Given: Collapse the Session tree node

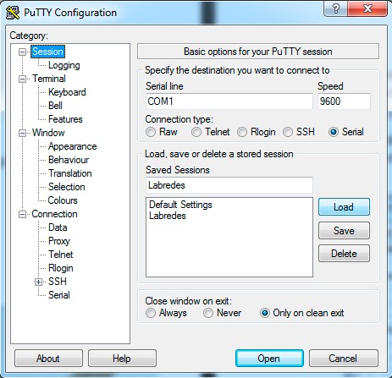Looking at the screenshot, I should click(22, 52).
